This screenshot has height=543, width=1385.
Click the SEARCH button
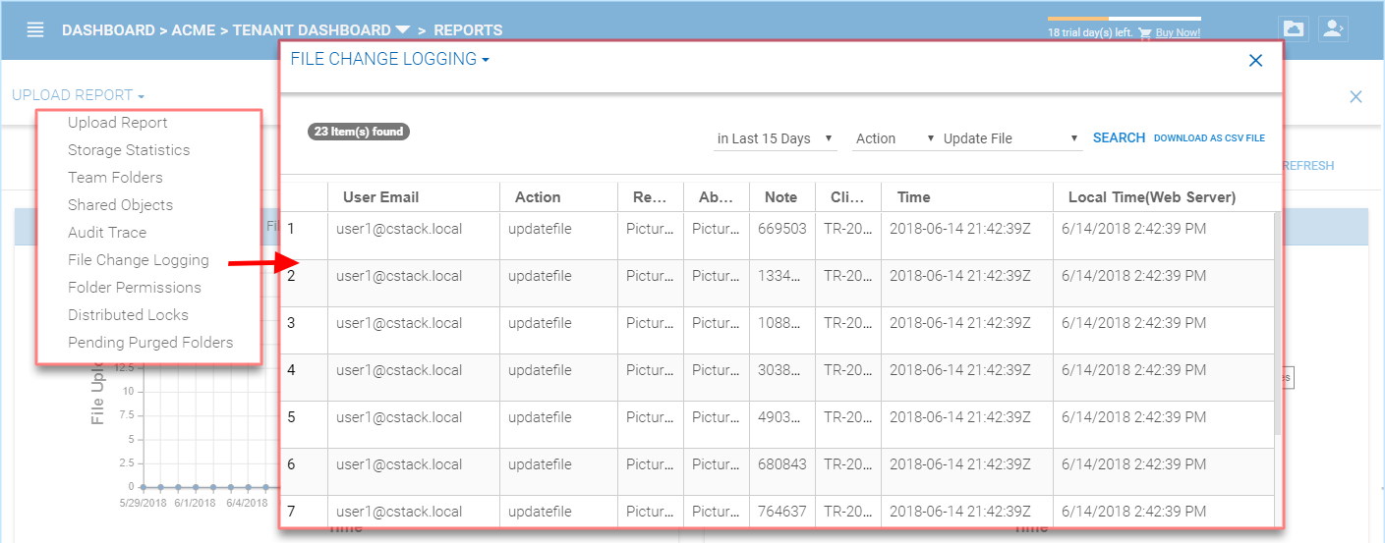pos(1119,137)
